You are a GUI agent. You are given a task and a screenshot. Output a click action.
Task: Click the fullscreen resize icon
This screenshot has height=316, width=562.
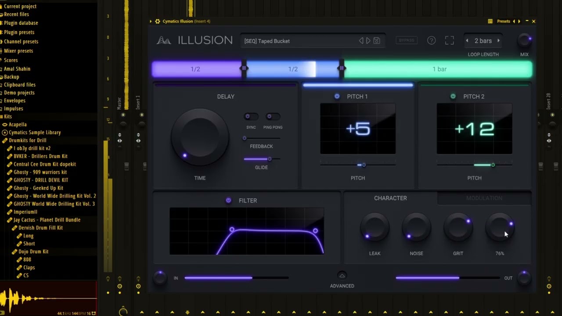tap(449, 40)
